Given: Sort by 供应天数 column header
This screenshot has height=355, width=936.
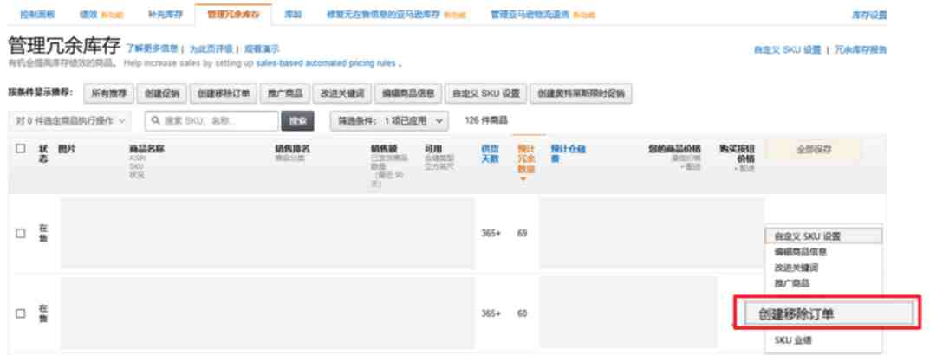Looking at the screenshot, I should (x=490, y=153).
